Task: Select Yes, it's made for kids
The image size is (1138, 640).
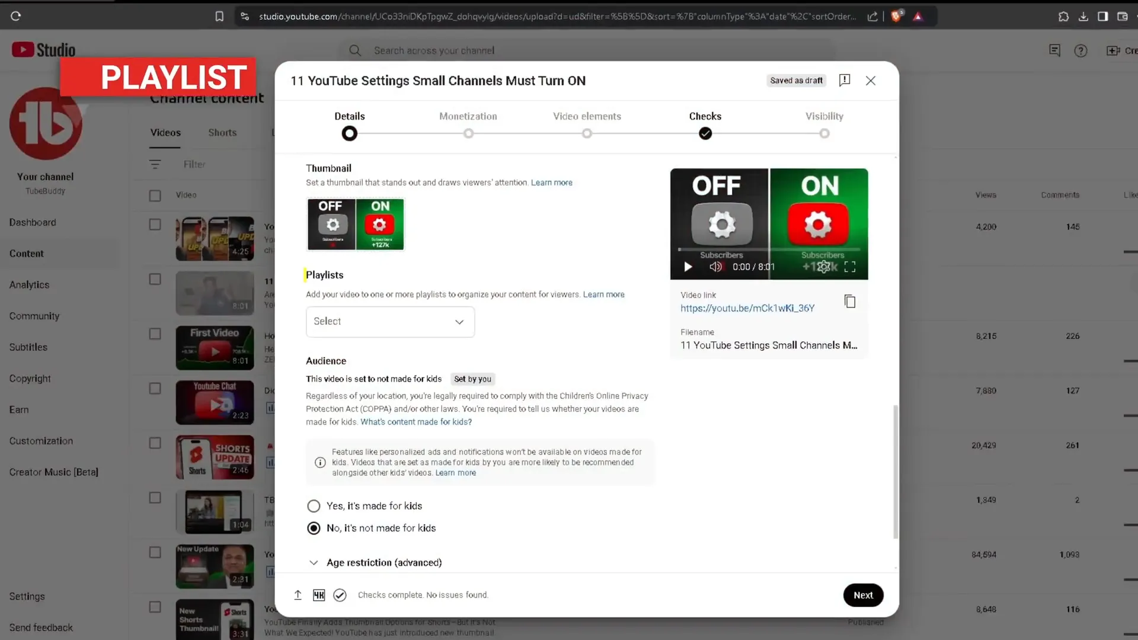Action: pyautogui.click(x=314, y=505)
